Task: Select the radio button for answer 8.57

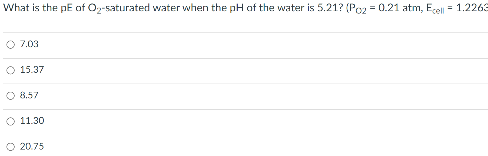Action: click(11, 96)
